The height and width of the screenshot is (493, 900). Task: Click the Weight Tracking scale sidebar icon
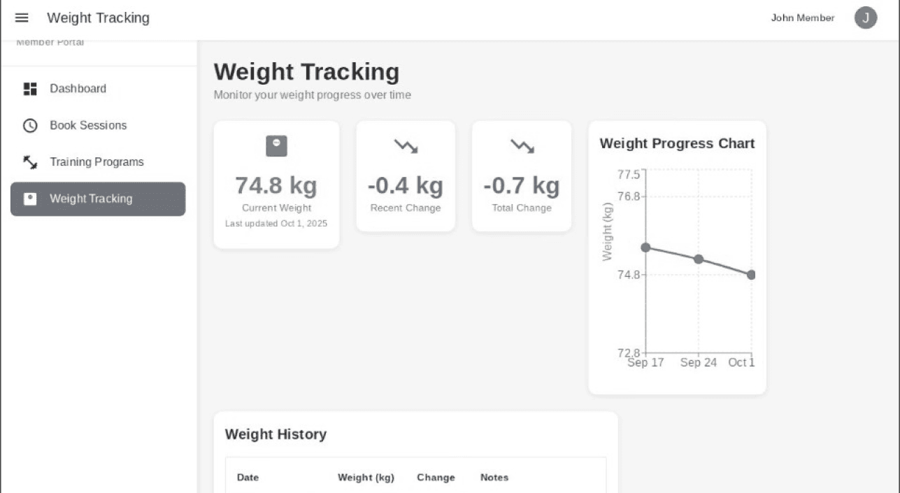[x=30, y=199]
